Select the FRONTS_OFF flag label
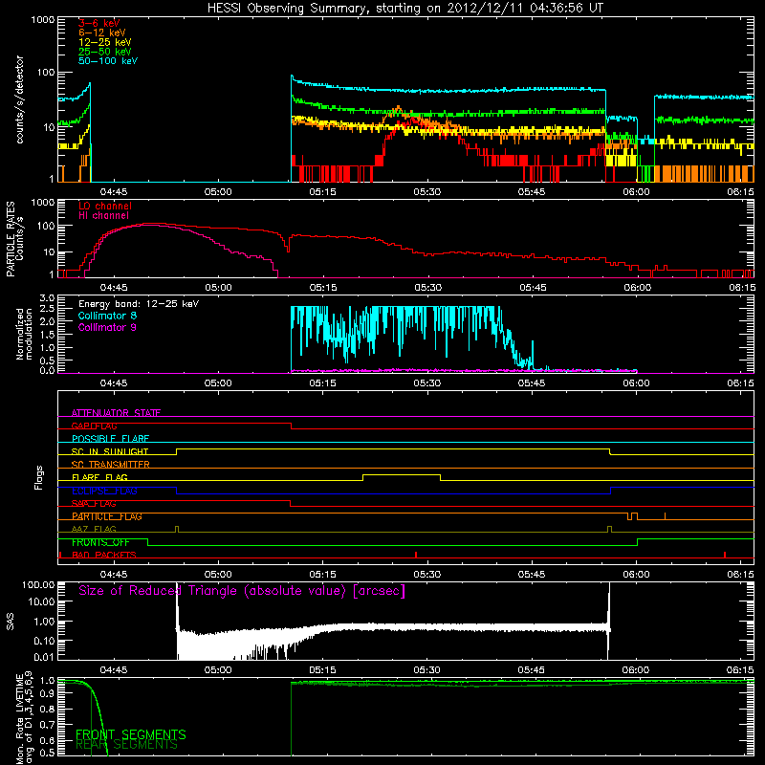The width and height of the screenshot is (765, 765). pyautogui.click(x=100, y=542)
